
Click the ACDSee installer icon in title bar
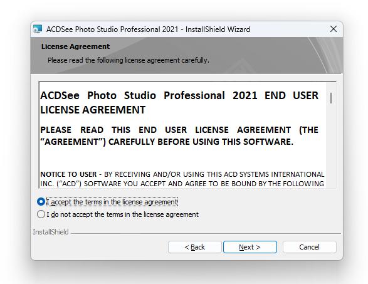click(x=38, y=29)
